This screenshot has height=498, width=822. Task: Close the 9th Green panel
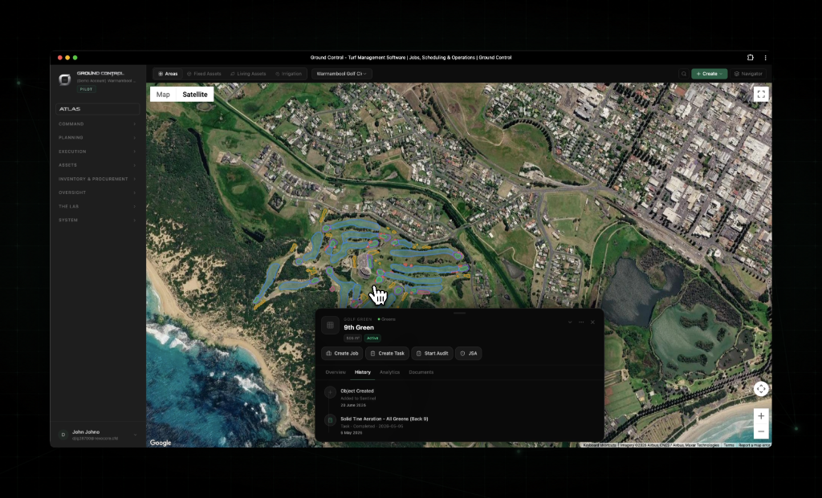(593, 322)
